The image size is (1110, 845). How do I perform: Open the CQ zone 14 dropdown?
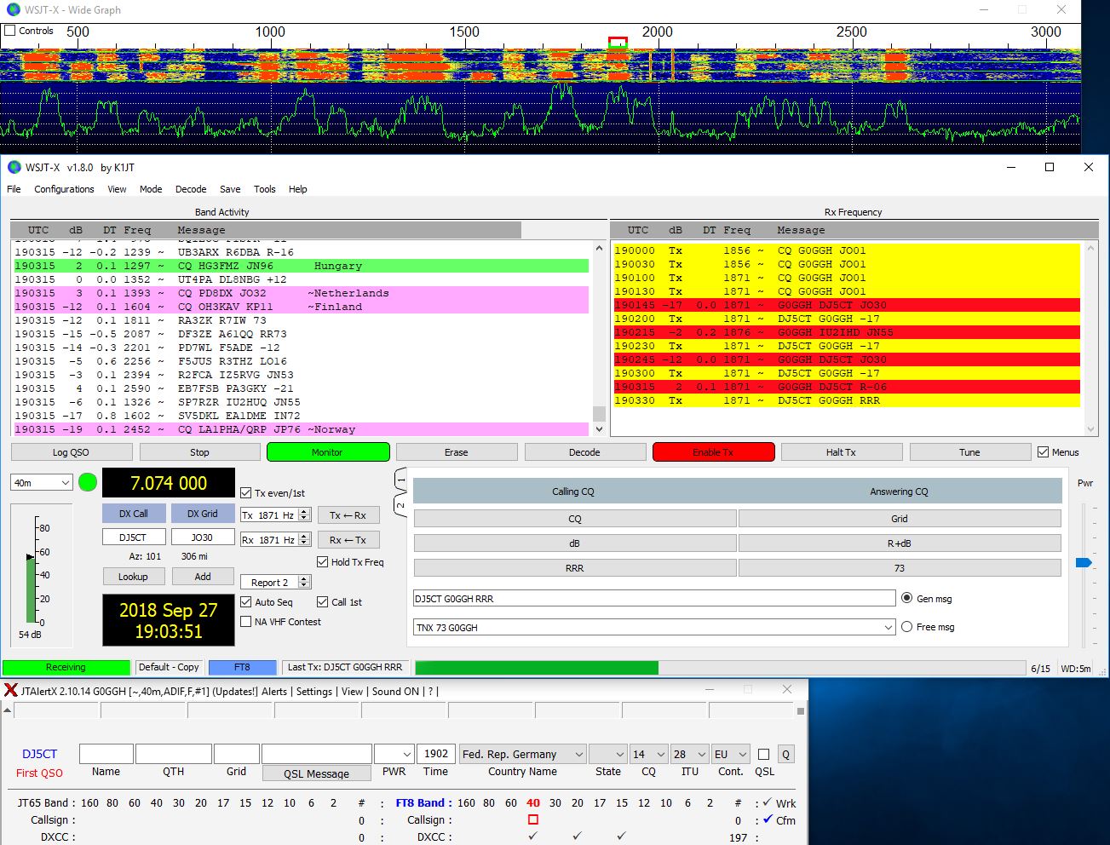pyautogui.click(x=648, y=754)
